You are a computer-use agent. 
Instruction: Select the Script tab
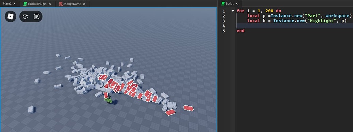(230, 4)
